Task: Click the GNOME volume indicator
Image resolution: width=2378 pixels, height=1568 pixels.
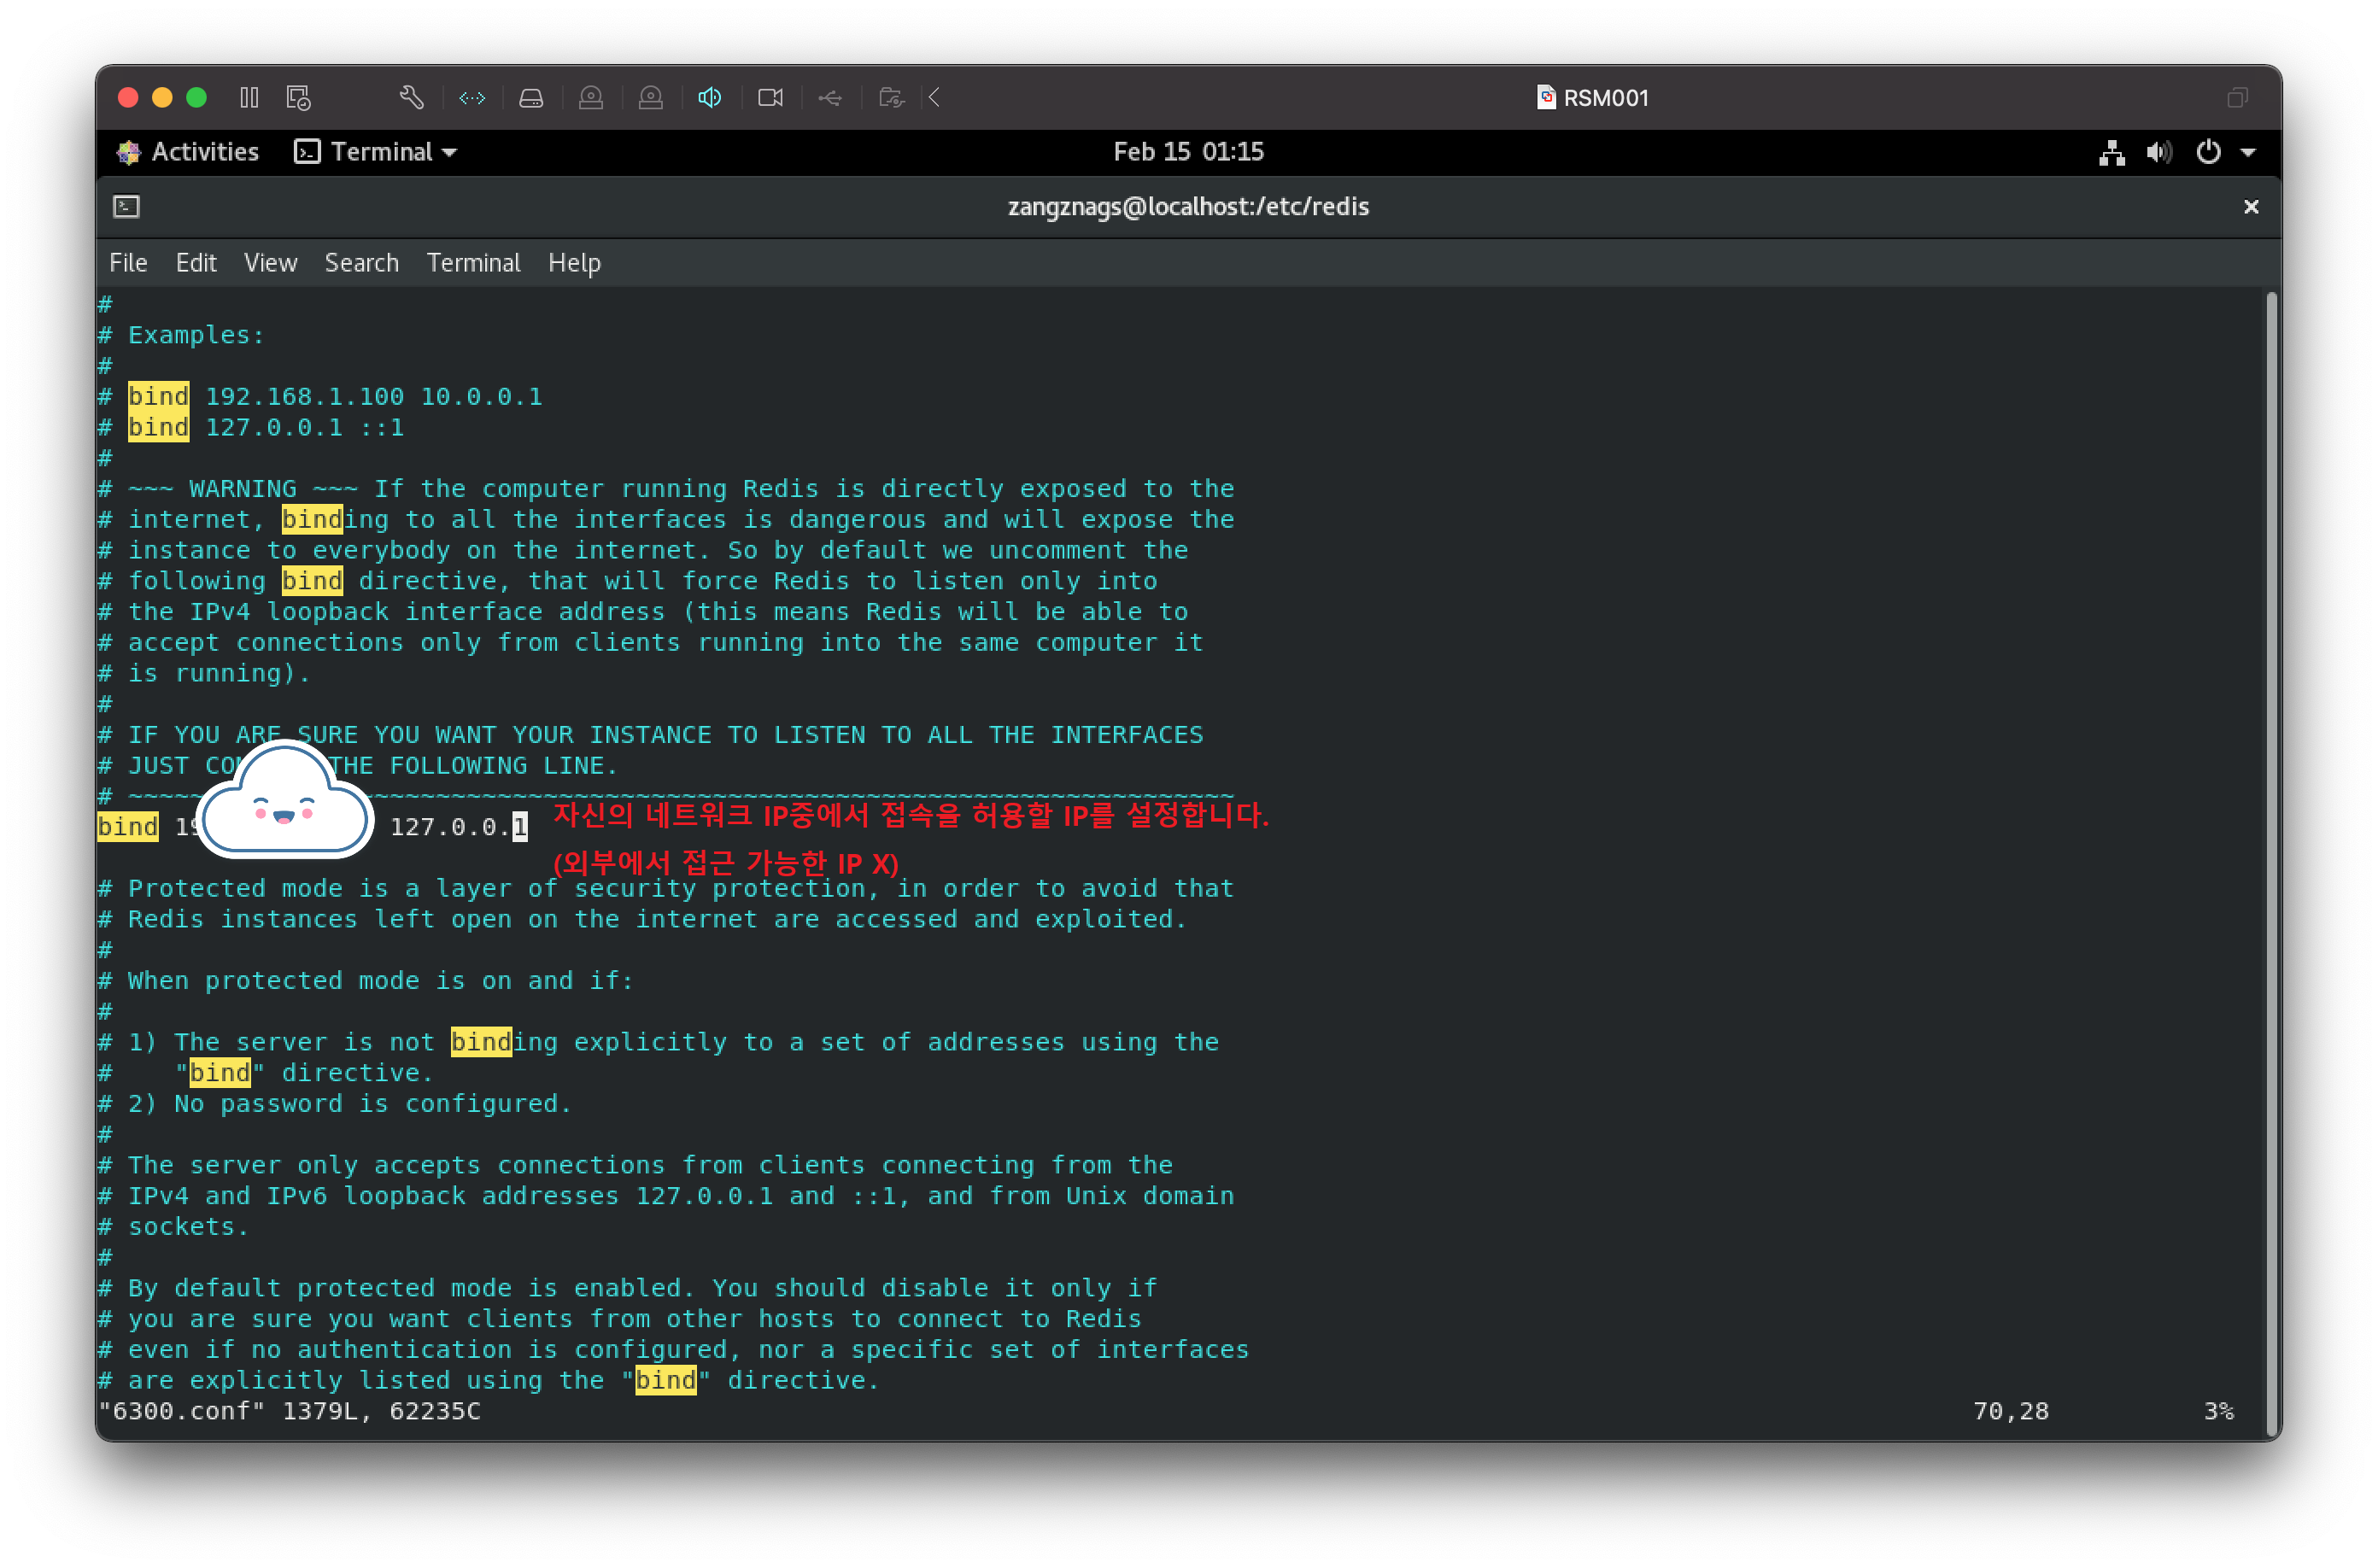Action: coord(2158,152)
